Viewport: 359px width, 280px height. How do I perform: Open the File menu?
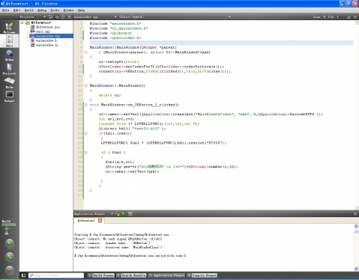click(x=5, y=10)
